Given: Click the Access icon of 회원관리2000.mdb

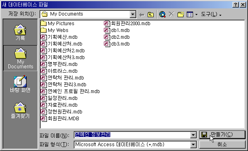Looking at the screenshot, I should point(107,24).
